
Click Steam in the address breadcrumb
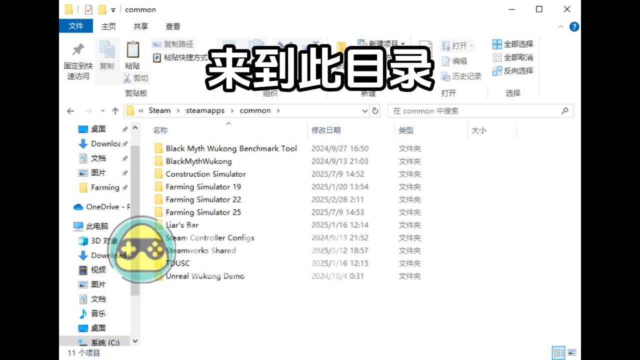[159, 110]
